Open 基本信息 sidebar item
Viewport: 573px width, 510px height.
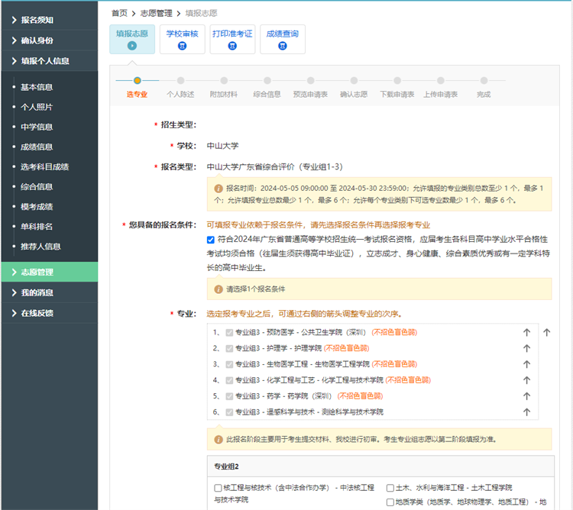coord(37,87)
